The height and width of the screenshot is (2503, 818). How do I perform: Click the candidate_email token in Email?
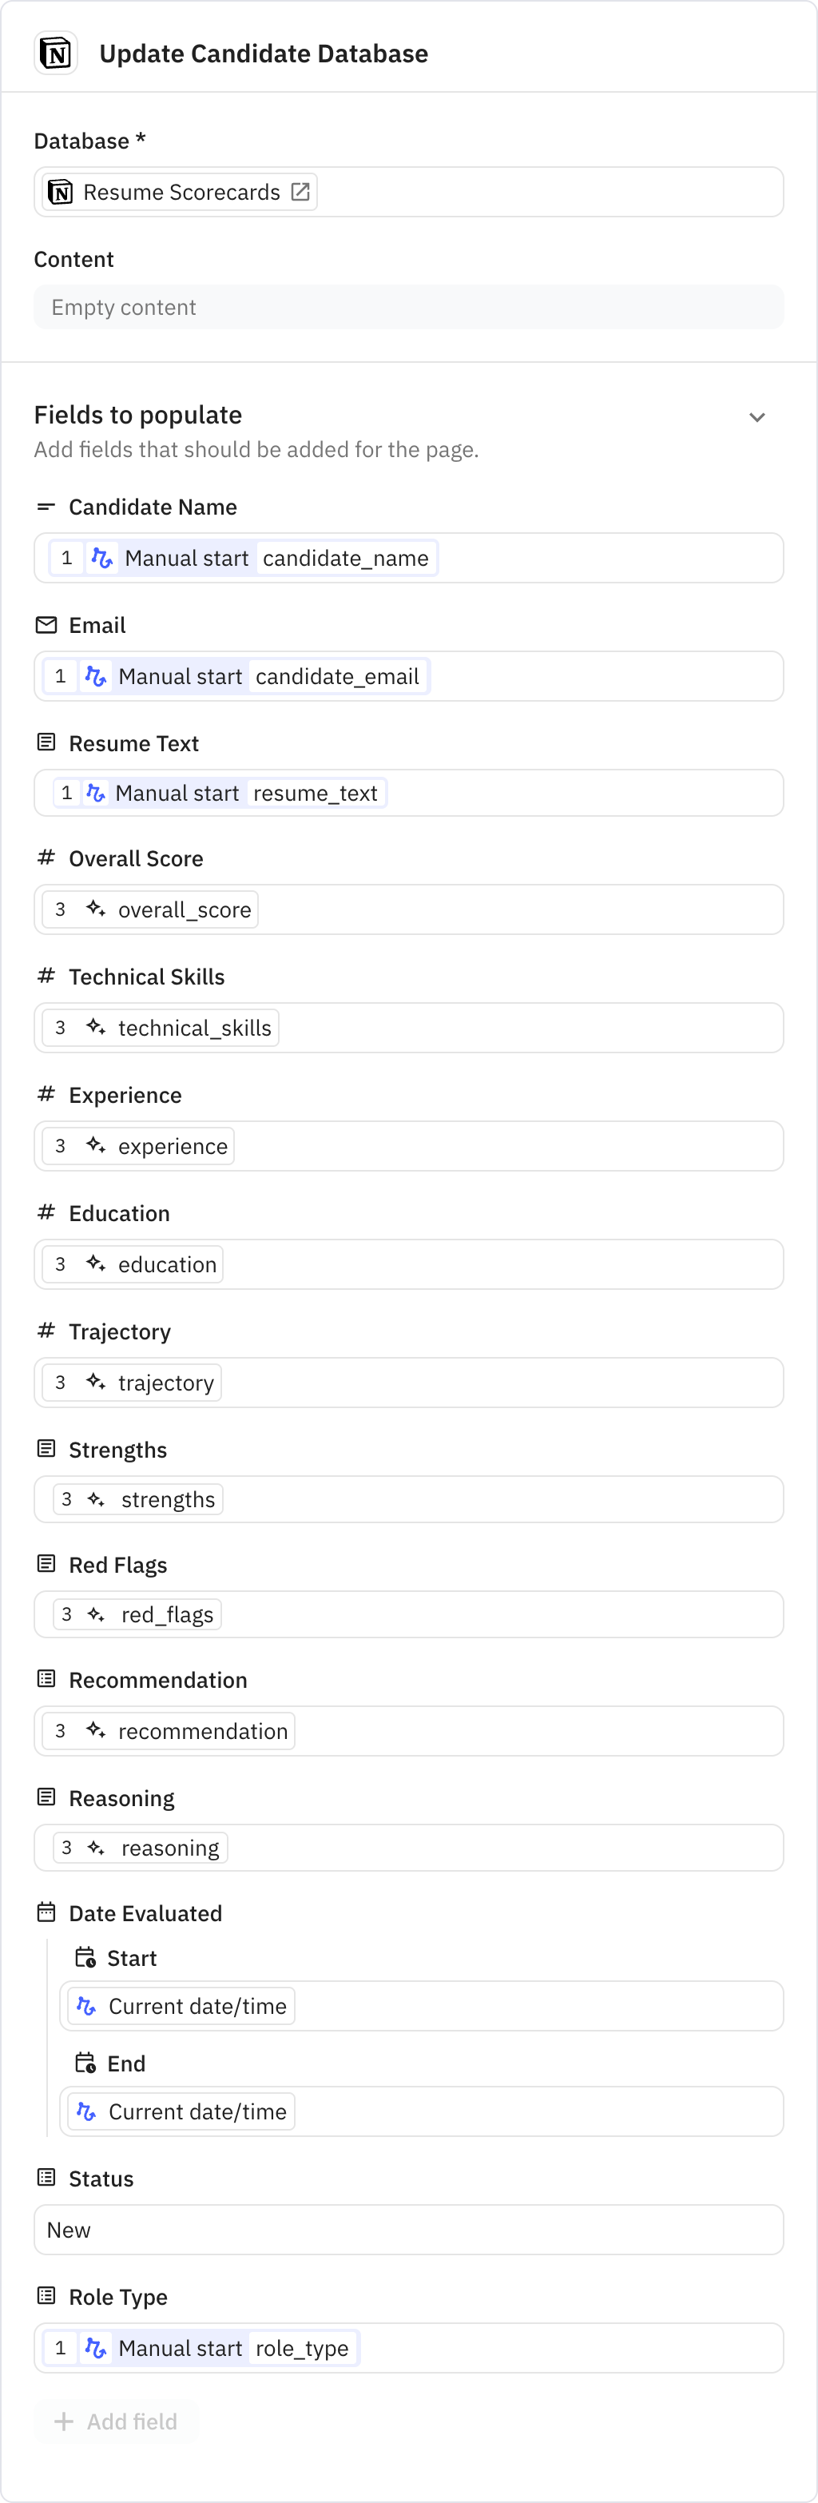[338, 675]
